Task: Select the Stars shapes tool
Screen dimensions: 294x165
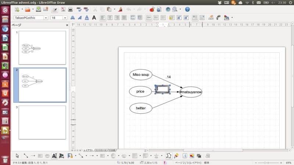Action: tap(156, 155)
